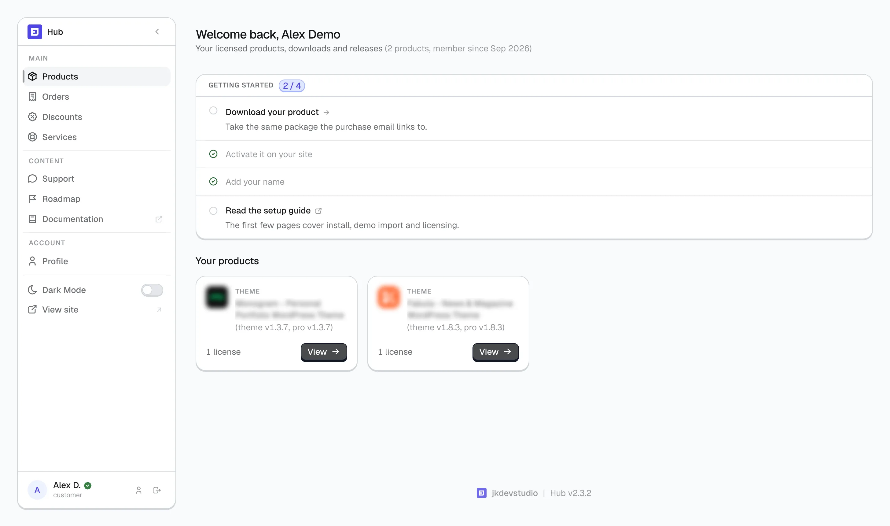This screenshot has height=526, width=890.
Task: Click the Add your name step text
Action: pos(255,182)
